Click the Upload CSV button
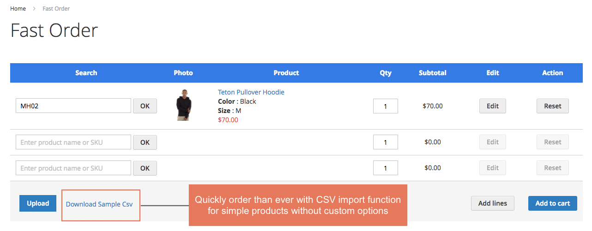Screen dimensions: 592x231 point(38,203)
